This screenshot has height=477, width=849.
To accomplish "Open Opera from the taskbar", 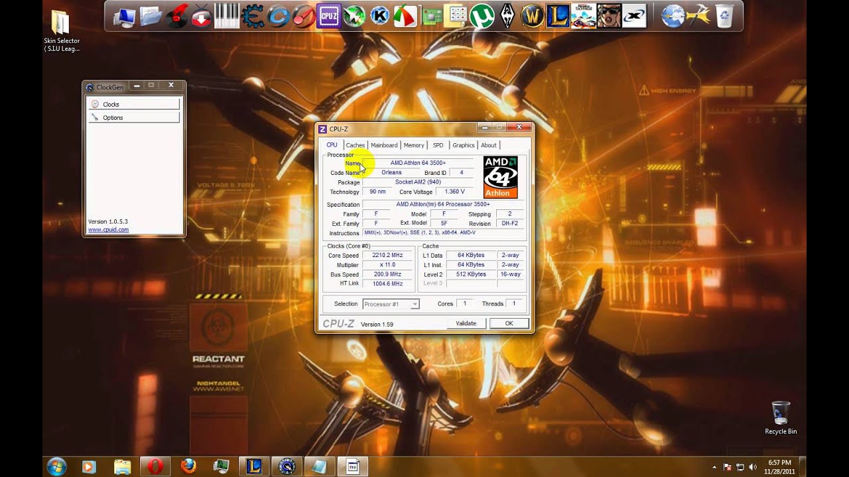I will tap(155, 466).
